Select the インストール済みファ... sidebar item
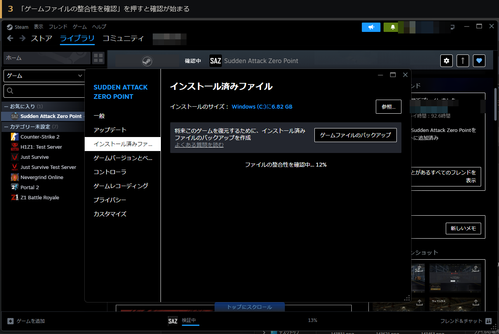 tap(122, 144)
